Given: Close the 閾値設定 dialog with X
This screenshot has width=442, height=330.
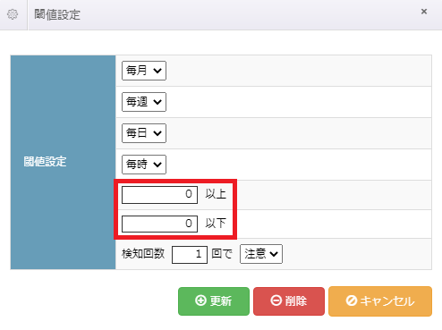Looking at the screenshot, I should [424, 12].
